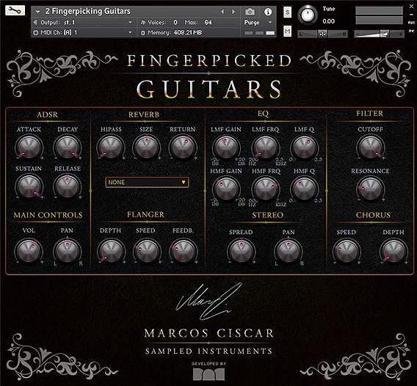Click the ADSR Sustain knob

click(x=29, y=186)
